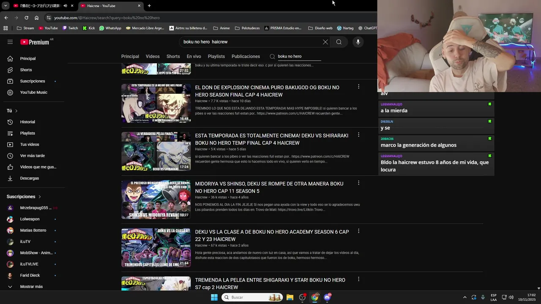
Task: Click the Bakugo explosion video thumbnail
Action: 156,103
